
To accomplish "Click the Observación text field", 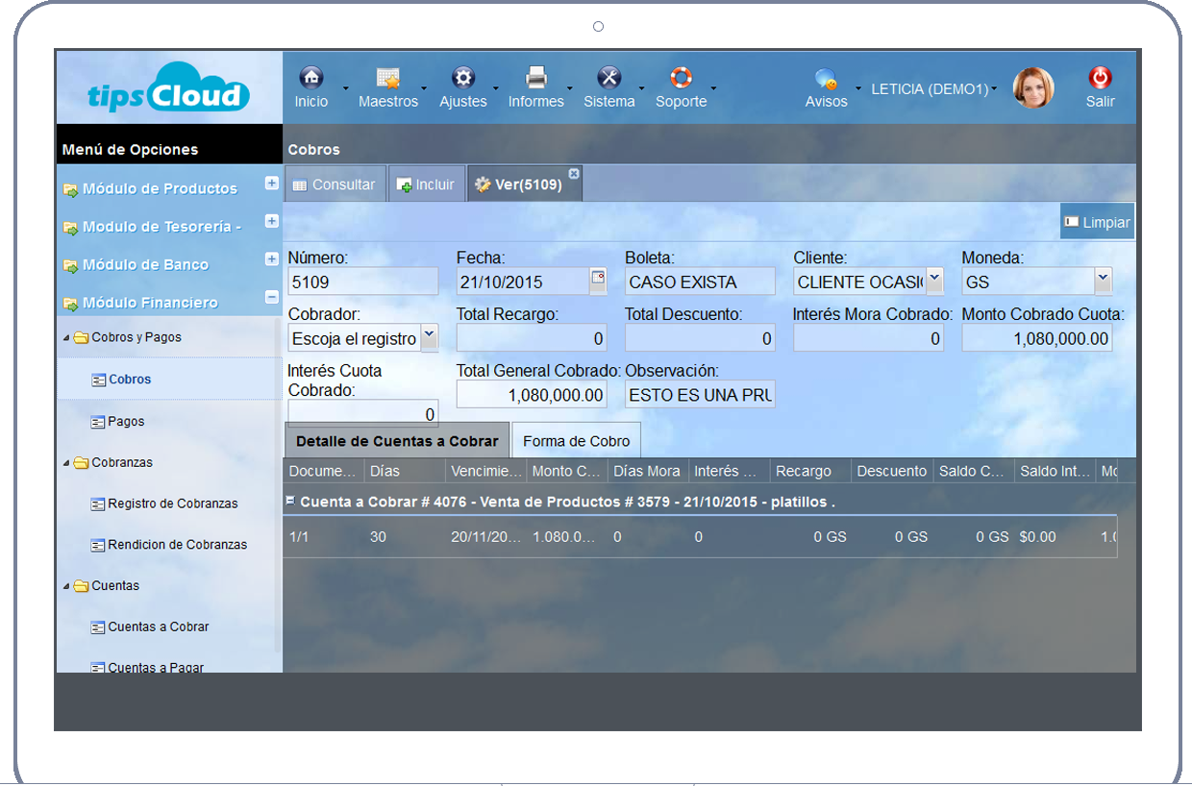I will coord(700,395).
